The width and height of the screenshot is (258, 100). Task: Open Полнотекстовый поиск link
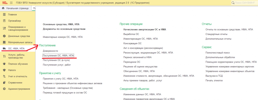(x=218, y=53)
